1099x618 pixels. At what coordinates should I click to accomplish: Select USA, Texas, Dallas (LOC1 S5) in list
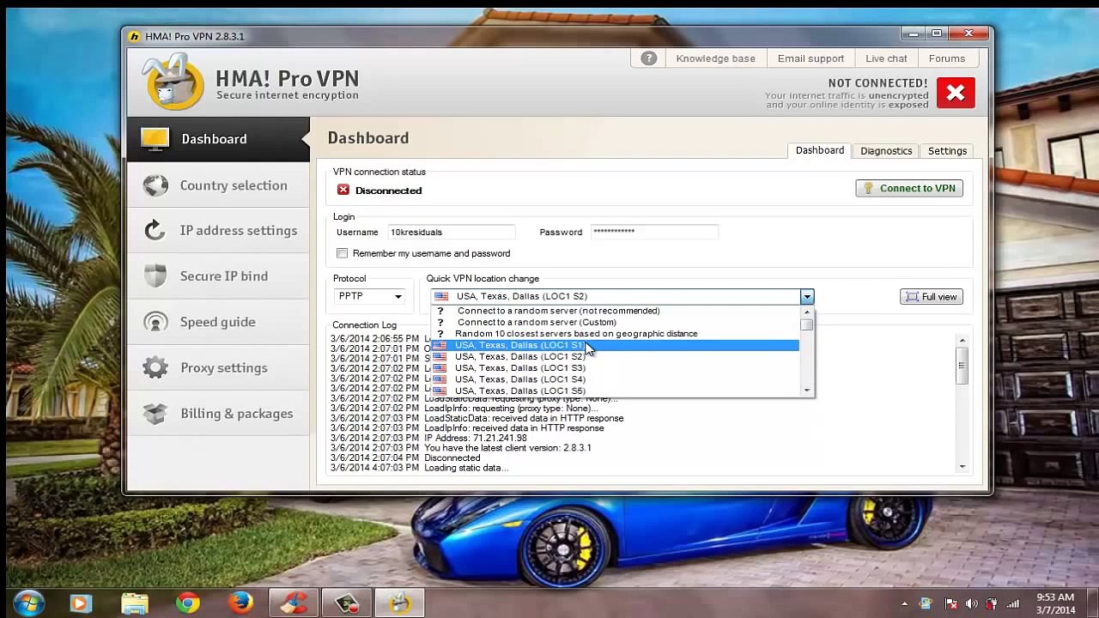615,391
